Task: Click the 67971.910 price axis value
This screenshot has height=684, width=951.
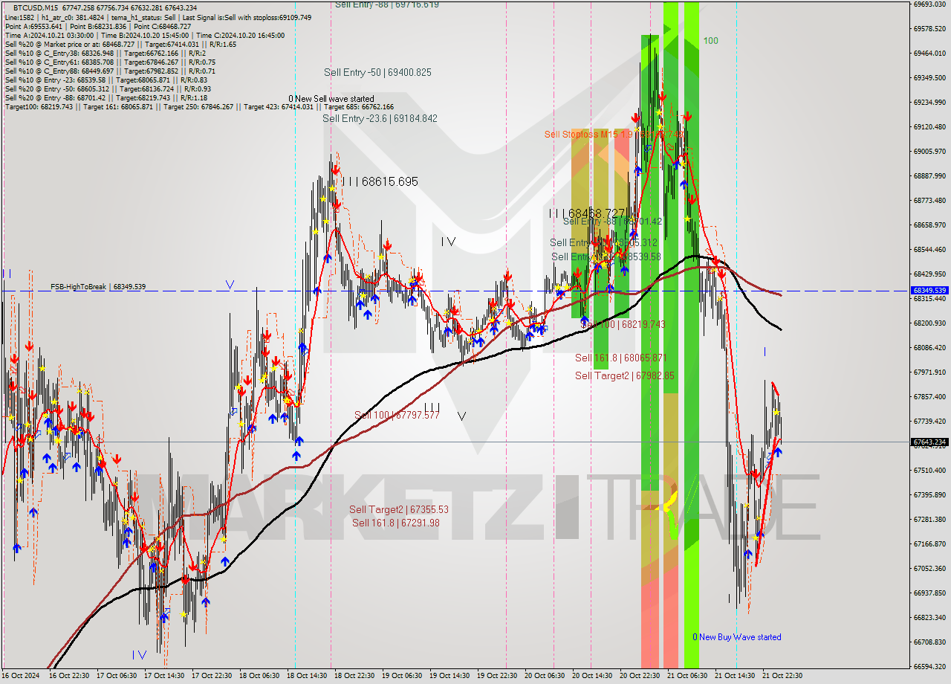Action: coord(930,372)
